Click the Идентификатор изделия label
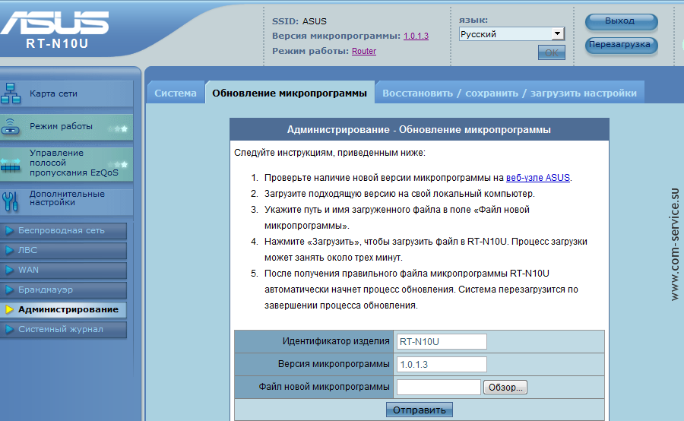This screenshot has height=421, width=684. (336, 341)
